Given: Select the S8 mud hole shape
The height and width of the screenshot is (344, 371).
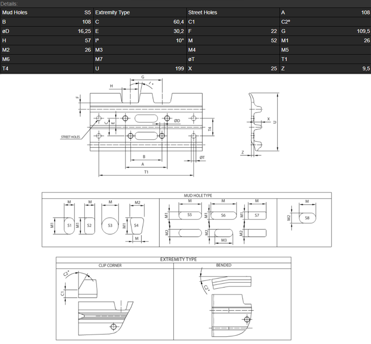Looking at the screenshot, I should [307, 218].
